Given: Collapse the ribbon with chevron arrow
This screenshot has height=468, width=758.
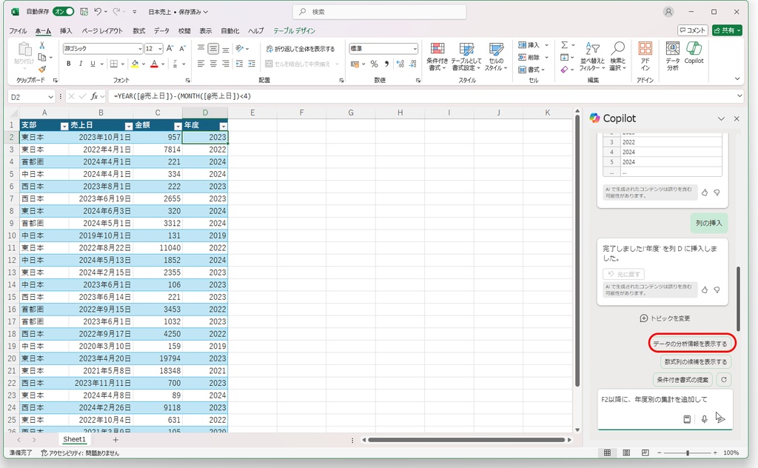Looking at the screenshot, I should 737,78.
